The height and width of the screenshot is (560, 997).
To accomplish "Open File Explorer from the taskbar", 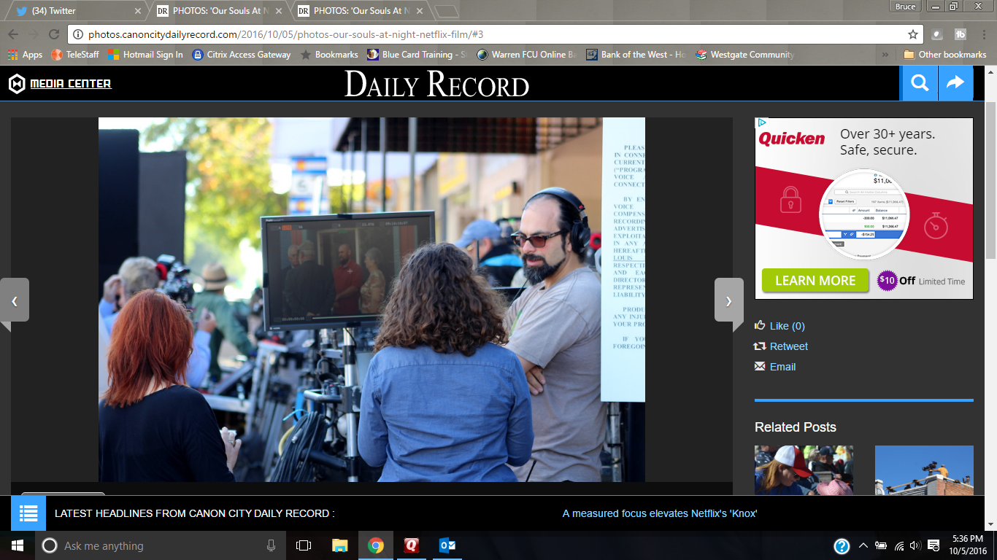I will pyautogui.click(x=340, y=545).
